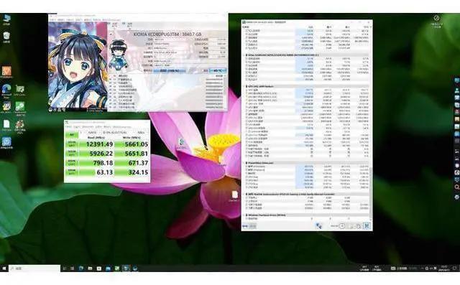Run the SEQ1M test in the 5926.22 row
460x285 pixels.
(72, 153)
